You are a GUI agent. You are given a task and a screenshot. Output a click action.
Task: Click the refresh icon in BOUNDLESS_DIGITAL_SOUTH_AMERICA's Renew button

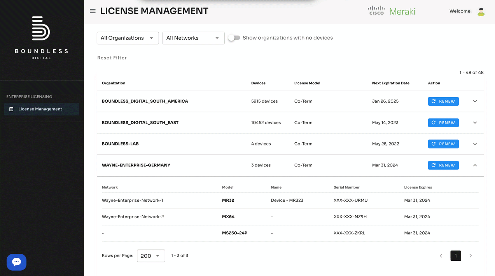[x=434, y=101]
